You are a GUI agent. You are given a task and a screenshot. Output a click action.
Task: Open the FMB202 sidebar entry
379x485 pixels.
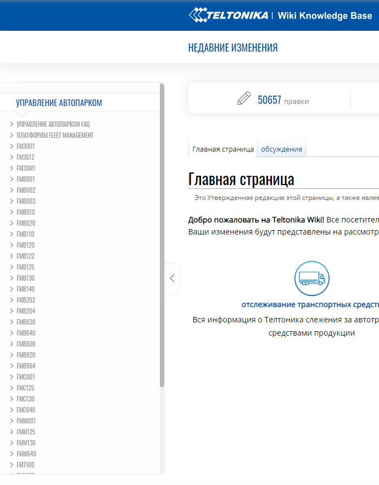click(26, 300)
